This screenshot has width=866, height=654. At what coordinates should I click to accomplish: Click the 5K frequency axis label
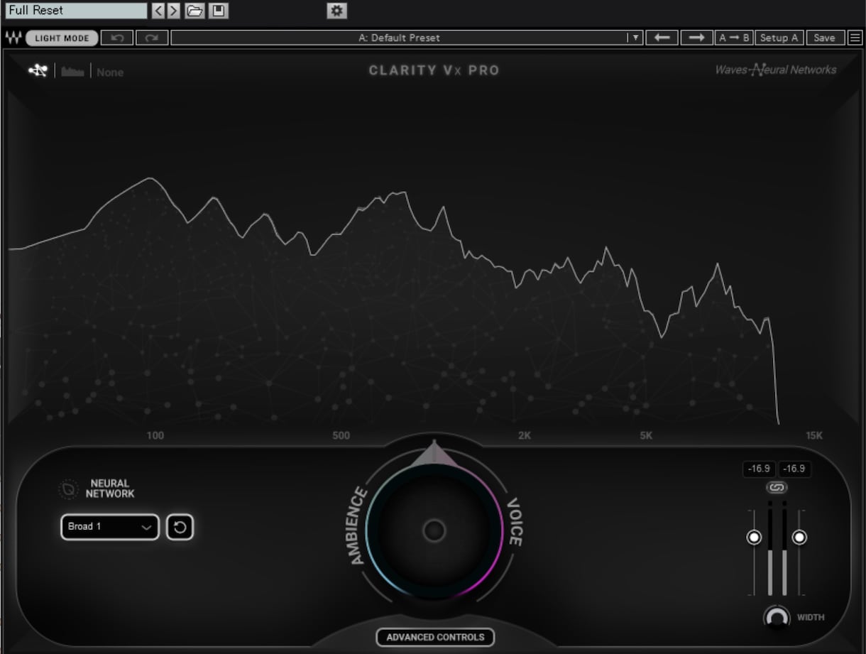646,435
